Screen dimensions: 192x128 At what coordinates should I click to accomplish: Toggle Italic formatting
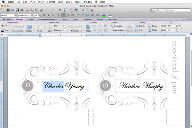pos(49,15)
